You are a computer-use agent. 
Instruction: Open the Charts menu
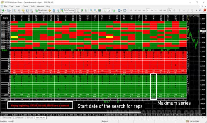click(25, 6)
